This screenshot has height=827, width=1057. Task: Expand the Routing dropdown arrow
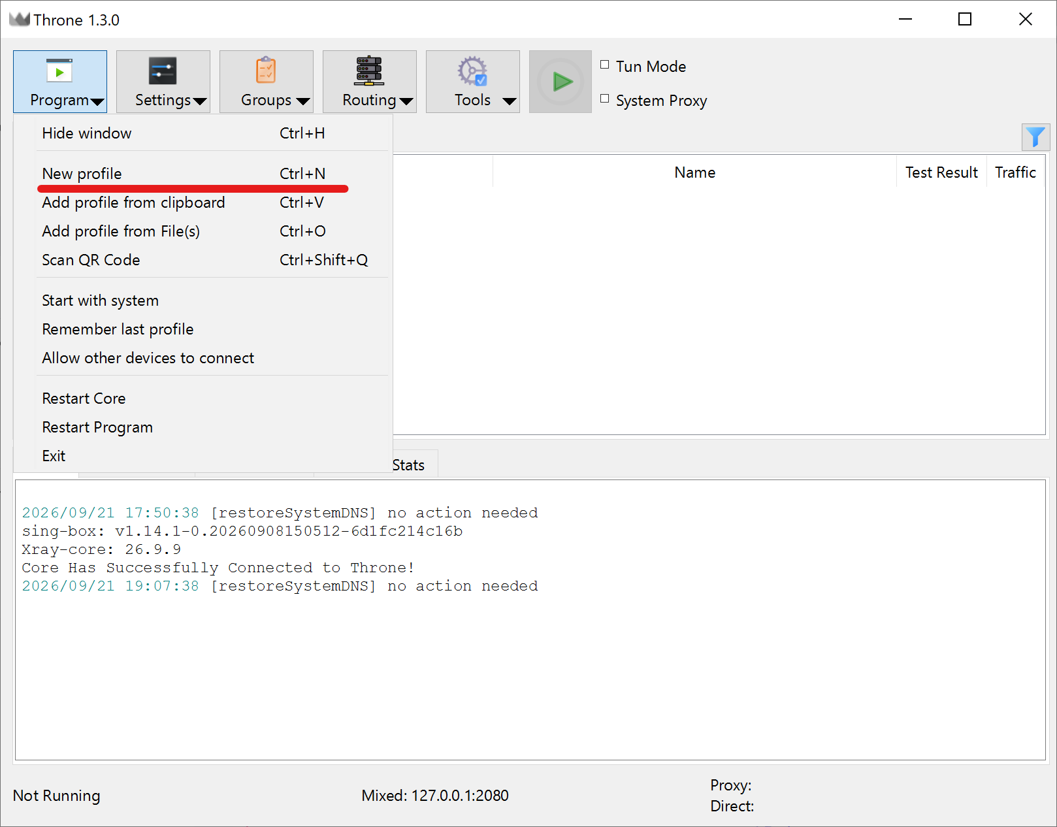pyautogui.click(x=406, y=101)
